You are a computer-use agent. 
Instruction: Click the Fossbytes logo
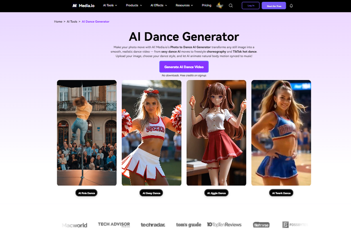tap(295, 225)
